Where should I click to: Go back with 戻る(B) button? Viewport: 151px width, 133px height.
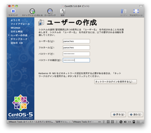coord(118,115)
